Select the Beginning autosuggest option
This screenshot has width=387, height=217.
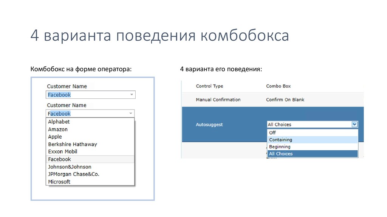(x=313, y=147)
